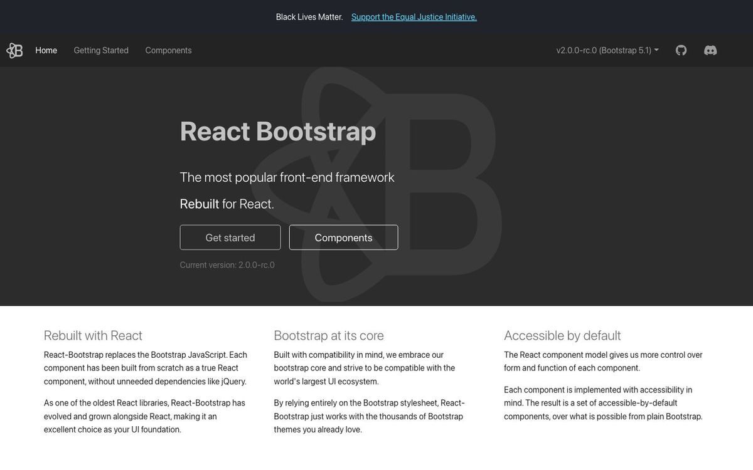Click the Accessible by default heading

(x=562, y=335)
